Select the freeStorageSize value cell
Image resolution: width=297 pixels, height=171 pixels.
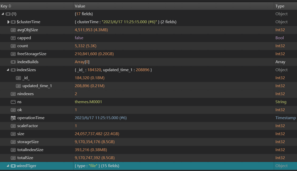click(x=94, y=54)
